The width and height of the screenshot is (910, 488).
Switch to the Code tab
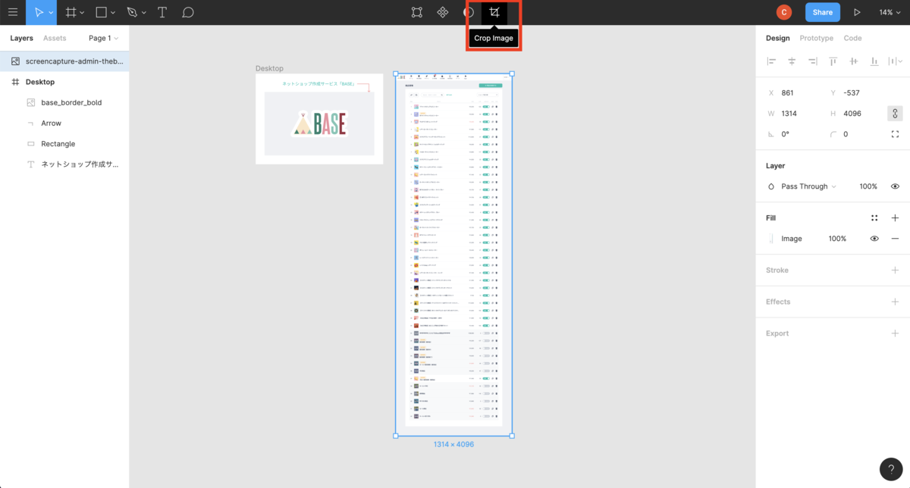[x=852, y=38]
